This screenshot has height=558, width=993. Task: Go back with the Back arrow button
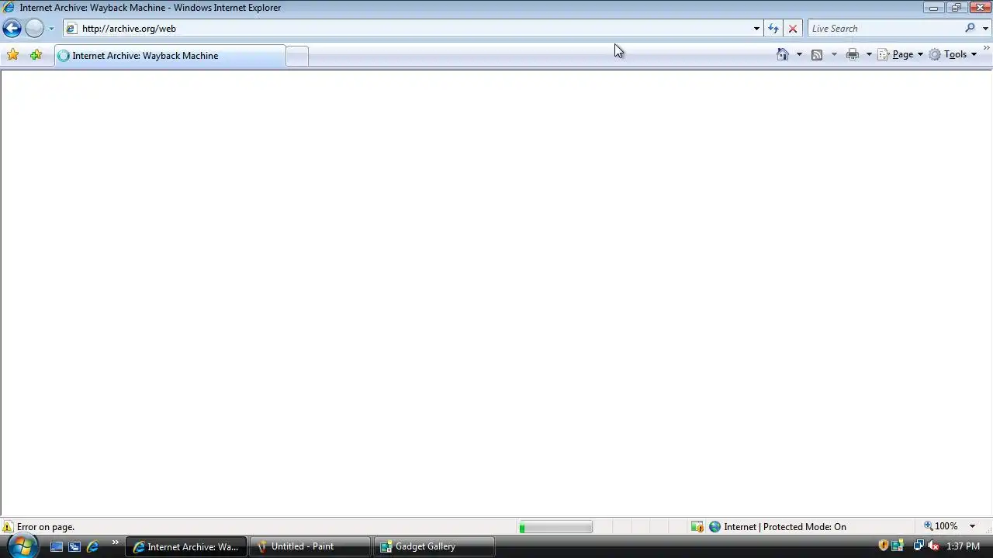point(12,29)
